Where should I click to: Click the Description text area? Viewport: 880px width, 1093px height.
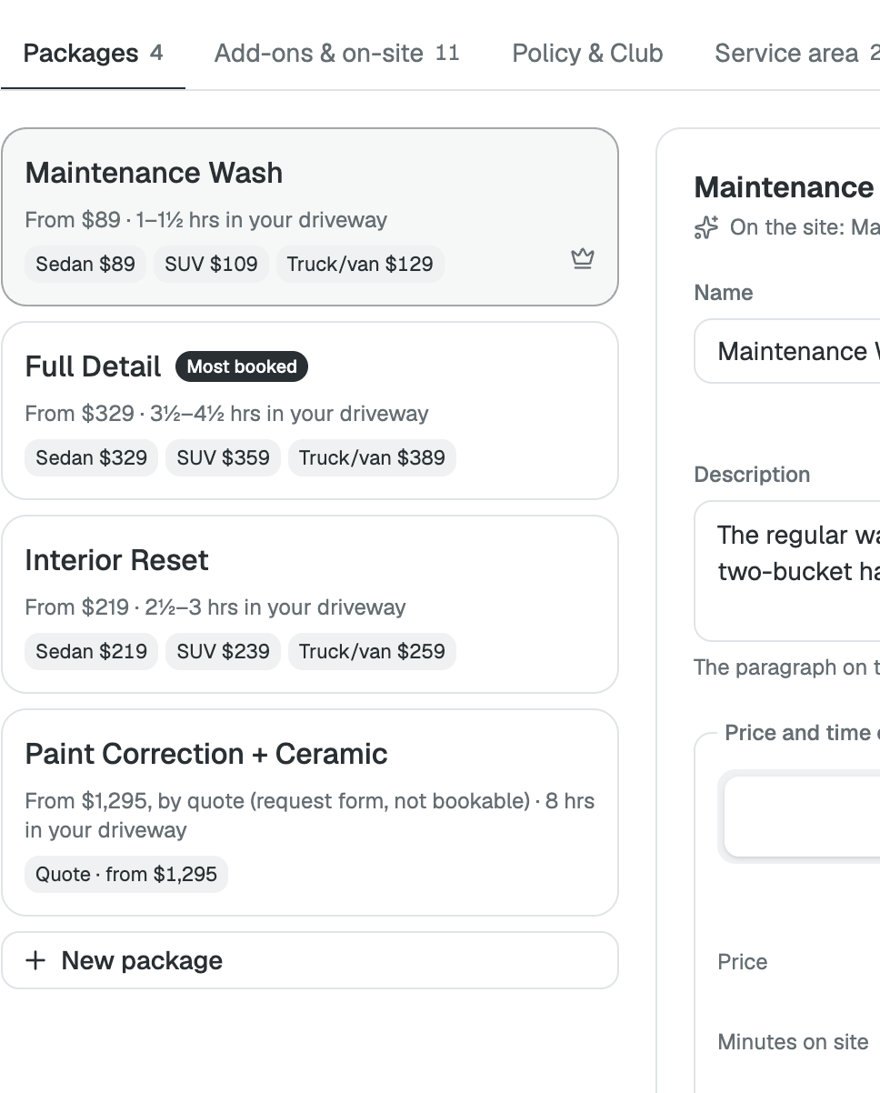pyautogui.click(x=787, y=571)
